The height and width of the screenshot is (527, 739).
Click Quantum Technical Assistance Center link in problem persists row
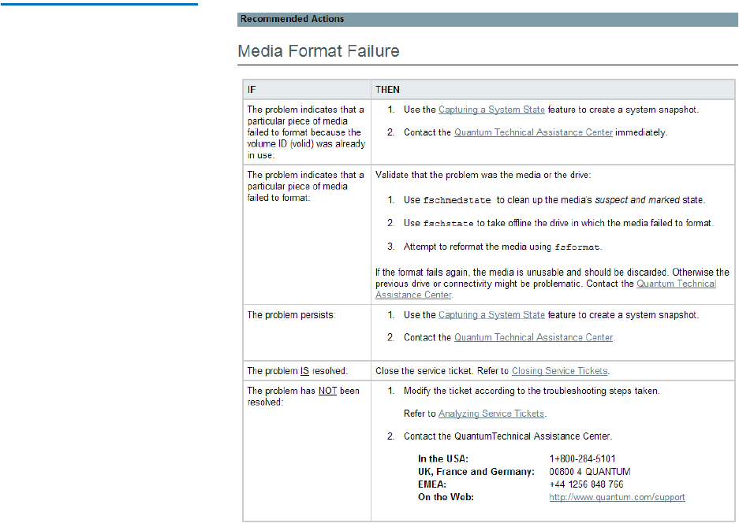pyautogui.click(x=533, y=338)
